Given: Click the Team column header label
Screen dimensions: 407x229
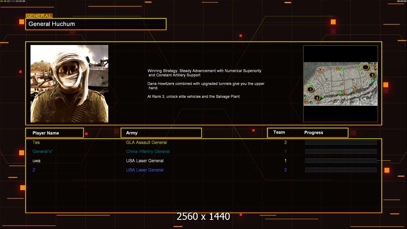Looking at the screenshot, I should tap(279, 132).
